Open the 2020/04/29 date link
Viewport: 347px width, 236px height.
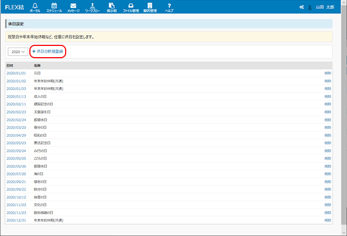coord(16,135)
